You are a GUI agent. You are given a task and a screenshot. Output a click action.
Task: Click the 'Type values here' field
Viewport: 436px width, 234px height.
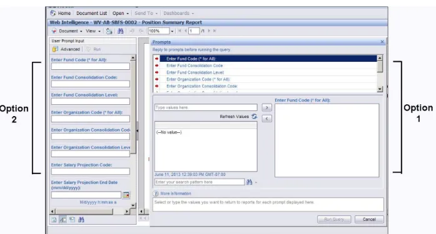206,107
